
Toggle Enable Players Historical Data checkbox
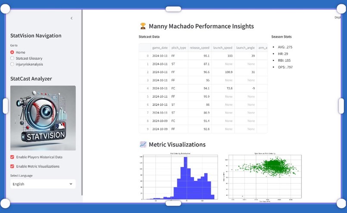12,157
